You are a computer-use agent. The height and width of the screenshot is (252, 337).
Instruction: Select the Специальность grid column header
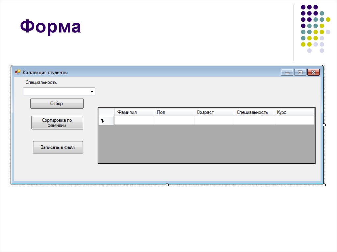pos(254,112)
